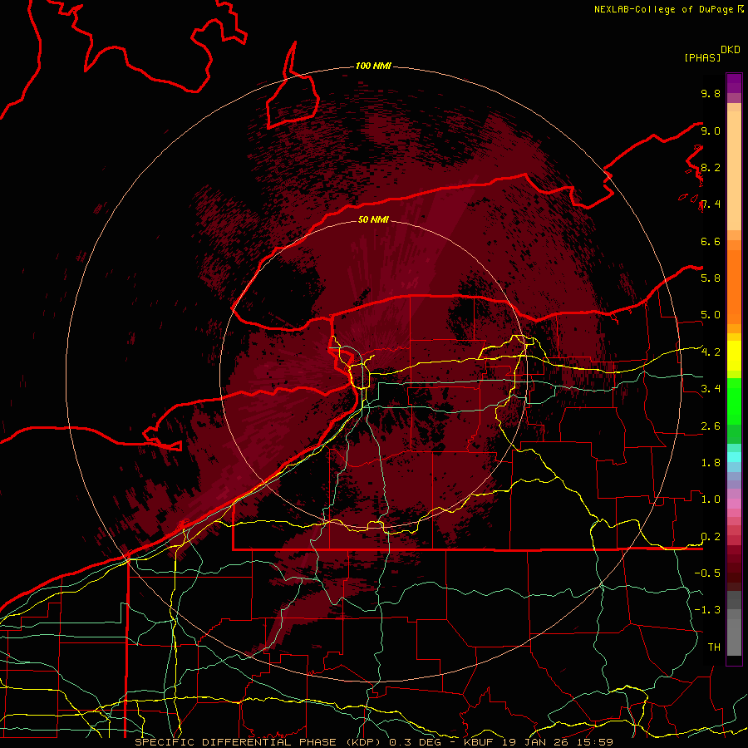Image resolution: width=748 pixels, height=748 pixels.
Task: Click the 9.8 value on color scale
Action: [x=711, y=93]
